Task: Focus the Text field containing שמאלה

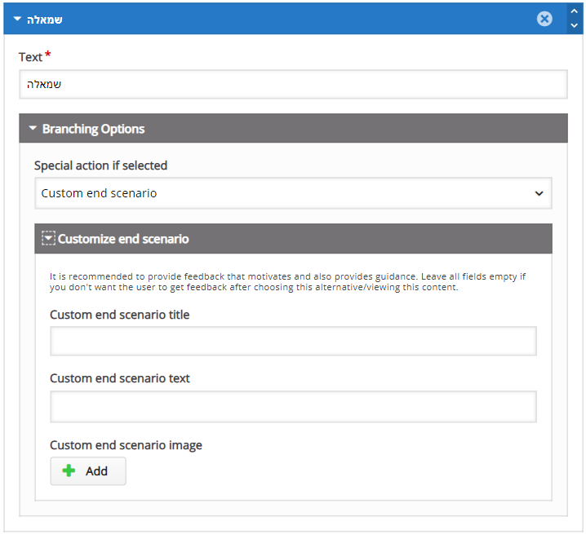Action: (x=293, y=85)
